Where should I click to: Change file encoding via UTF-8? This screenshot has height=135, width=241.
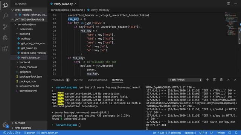click(203, 133)
